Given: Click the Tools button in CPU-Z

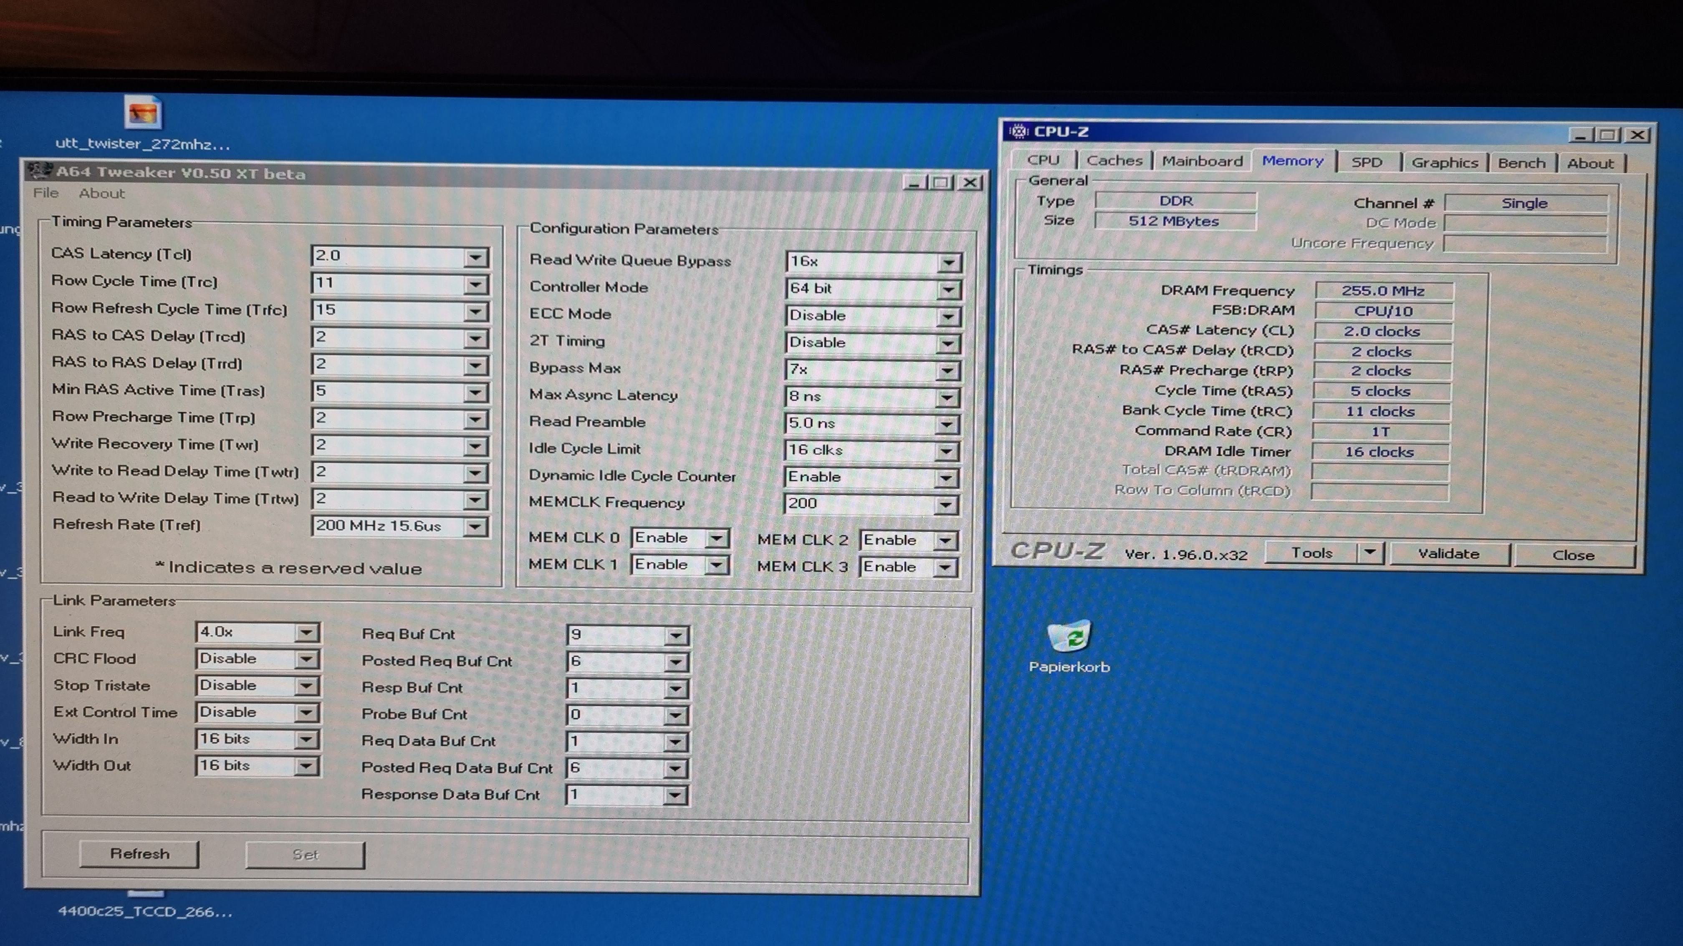Looking at the screenshot, I should pos(1311,553).
